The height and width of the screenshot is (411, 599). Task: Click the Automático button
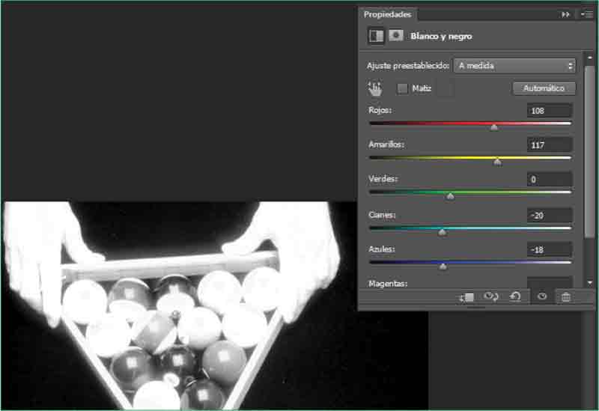tap(544, 88)
